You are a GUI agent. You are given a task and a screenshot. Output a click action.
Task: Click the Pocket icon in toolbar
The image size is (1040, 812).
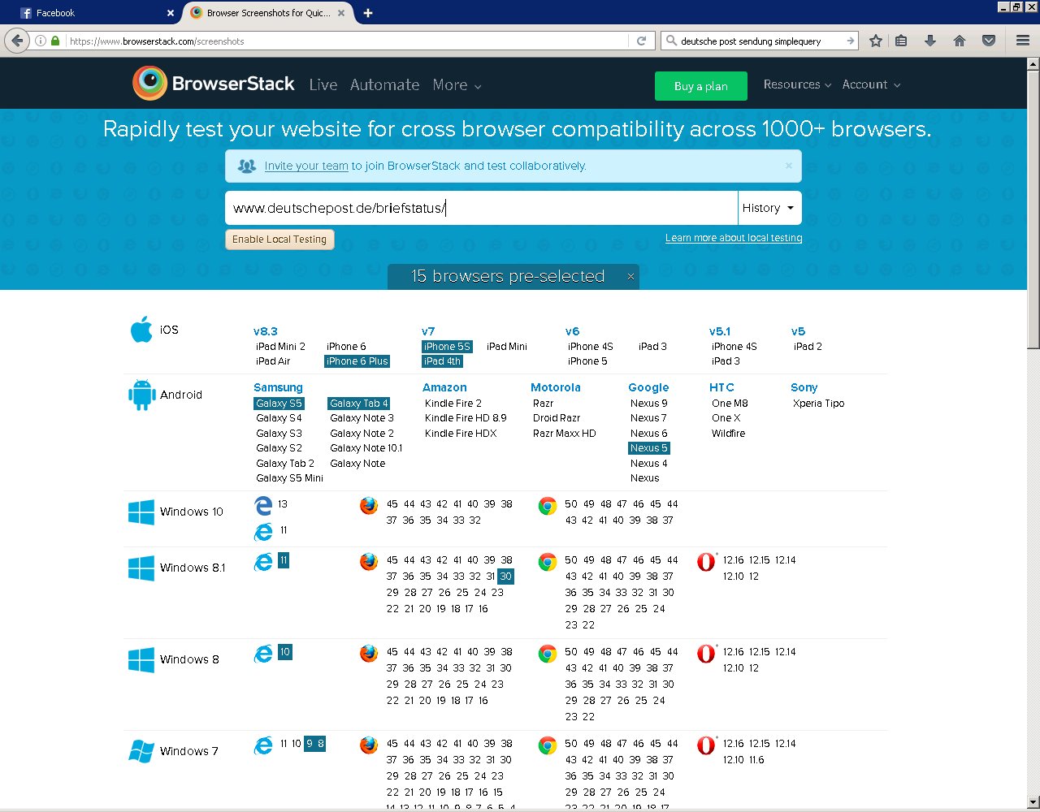point(989,41)
